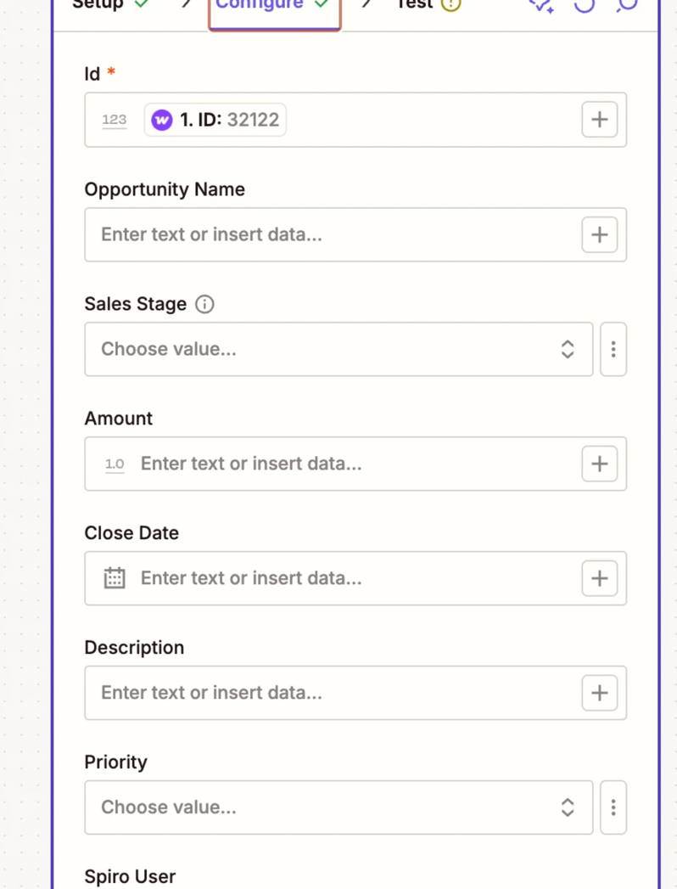Click the plus icon in Id field
This screenshot has height=889, width=677.
[599, 120]
